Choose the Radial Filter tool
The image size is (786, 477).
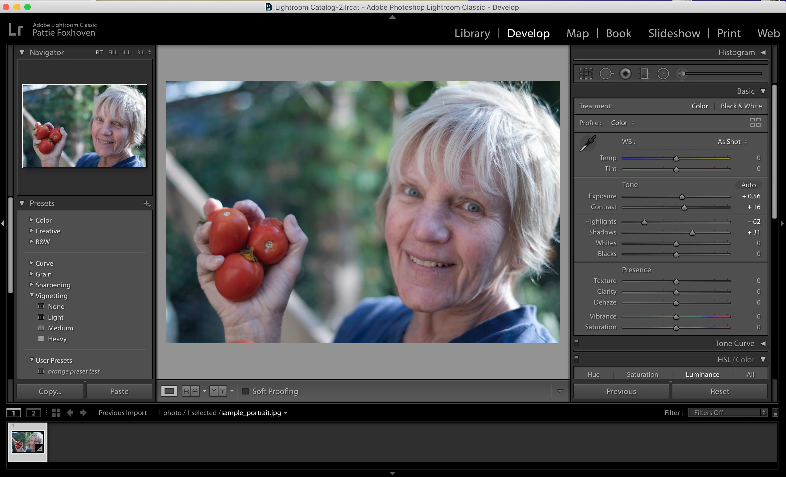663,74
